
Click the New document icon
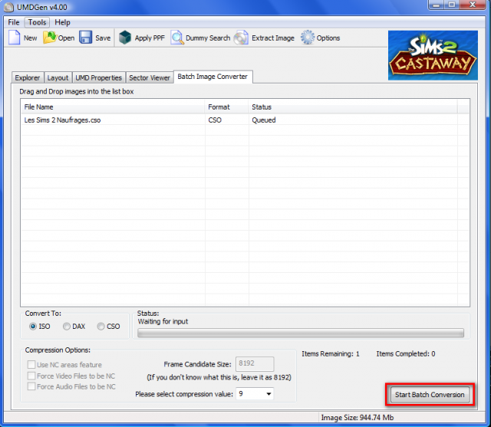point(15,38)
